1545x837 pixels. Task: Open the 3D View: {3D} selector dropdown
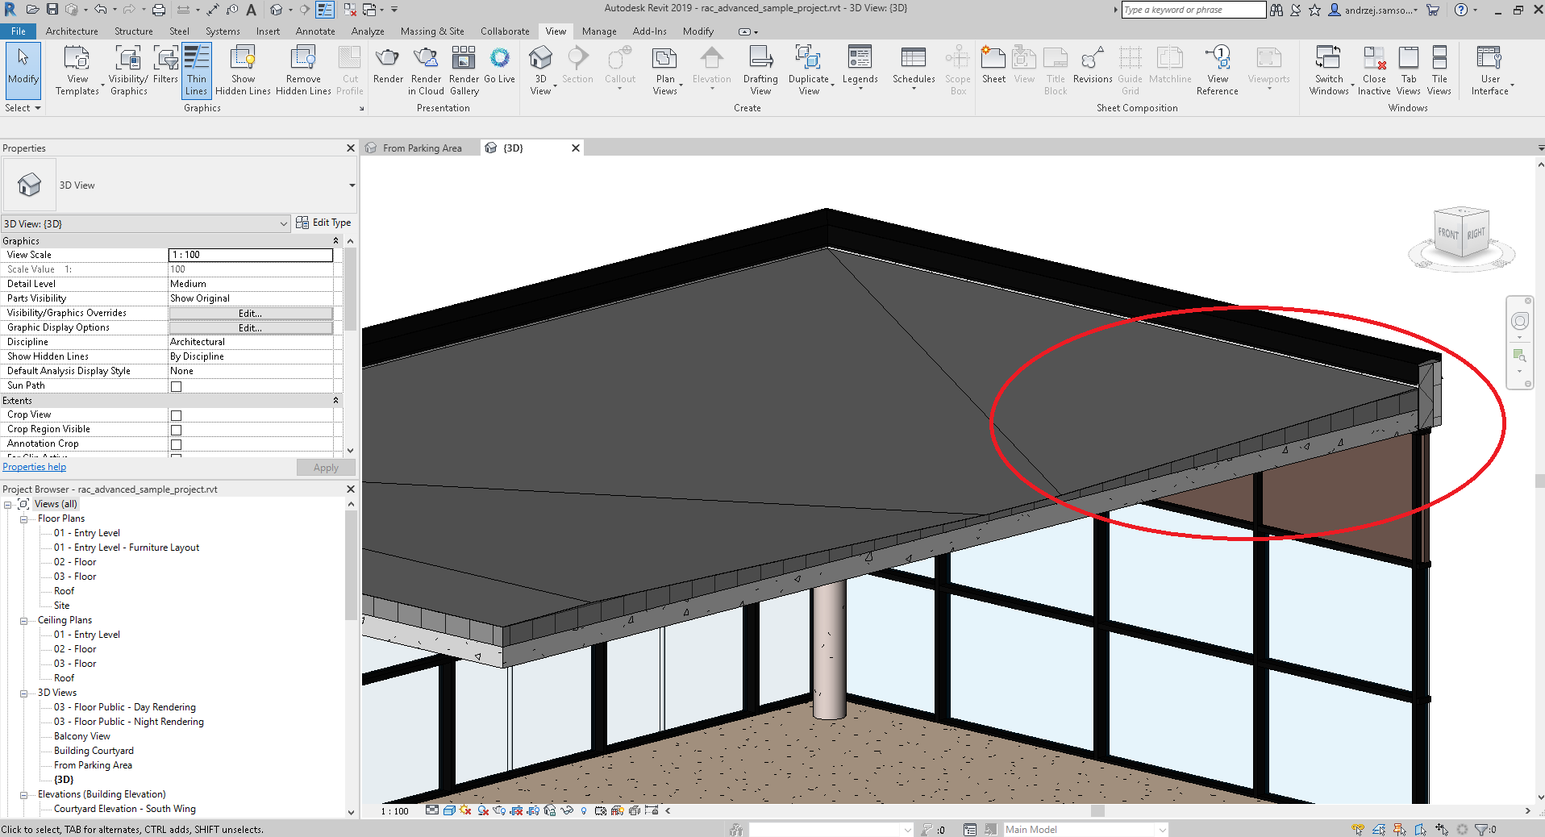point(282,223)
